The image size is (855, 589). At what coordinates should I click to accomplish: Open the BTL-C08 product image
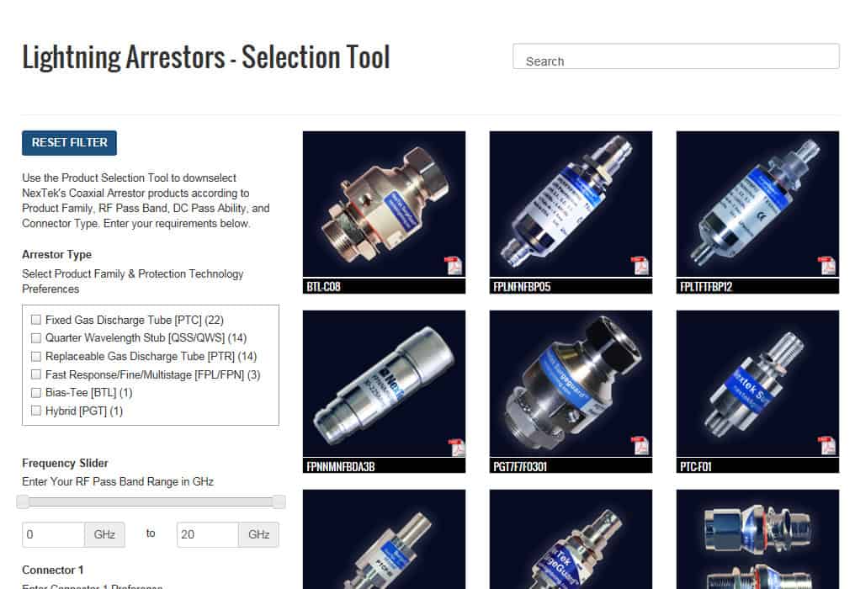click(384, 204)
